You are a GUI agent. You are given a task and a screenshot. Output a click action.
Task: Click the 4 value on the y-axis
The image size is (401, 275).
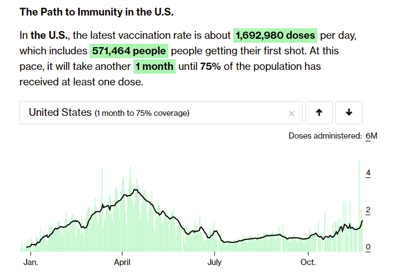click(368, 173)
